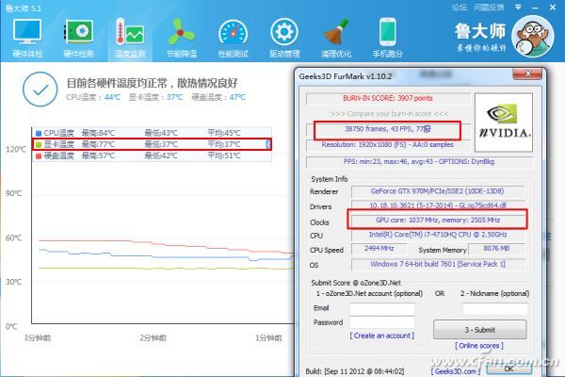
Task: Click the FPS: min:23, max:46 text
Action: [419, 161]
